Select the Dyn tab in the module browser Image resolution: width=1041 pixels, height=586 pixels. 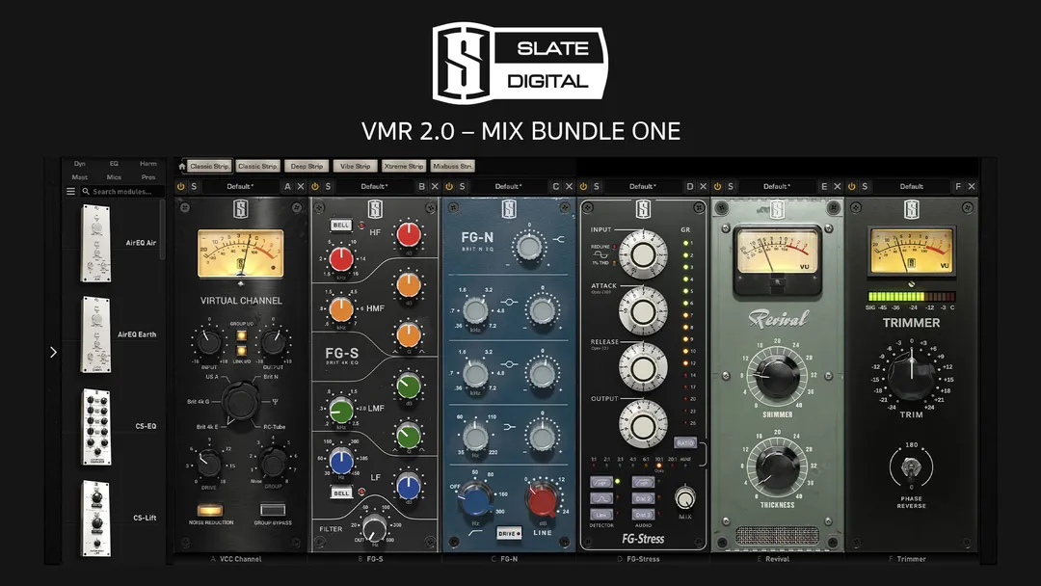click(x=79, y=162)
